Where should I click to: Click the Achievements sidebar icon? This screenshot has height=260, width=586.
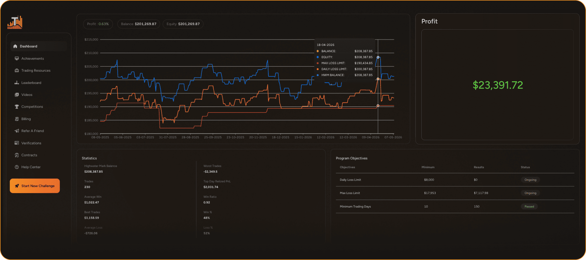pyautogui.click(x=17, y=58)
